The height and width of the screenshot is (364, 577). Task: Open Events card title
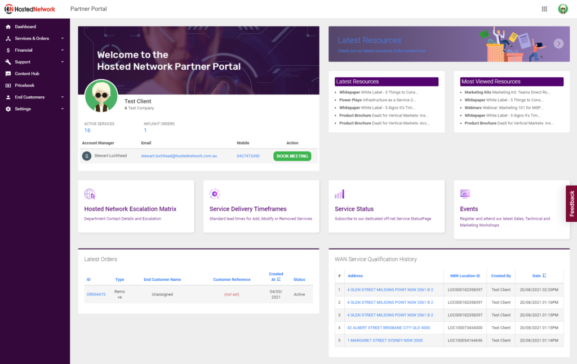(469, 209)
